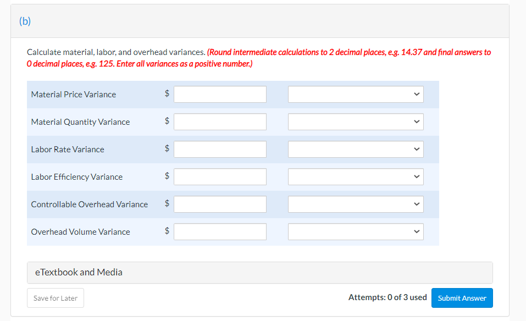
Task: Click the Material Price Variance label
Action: pos(74,95)
